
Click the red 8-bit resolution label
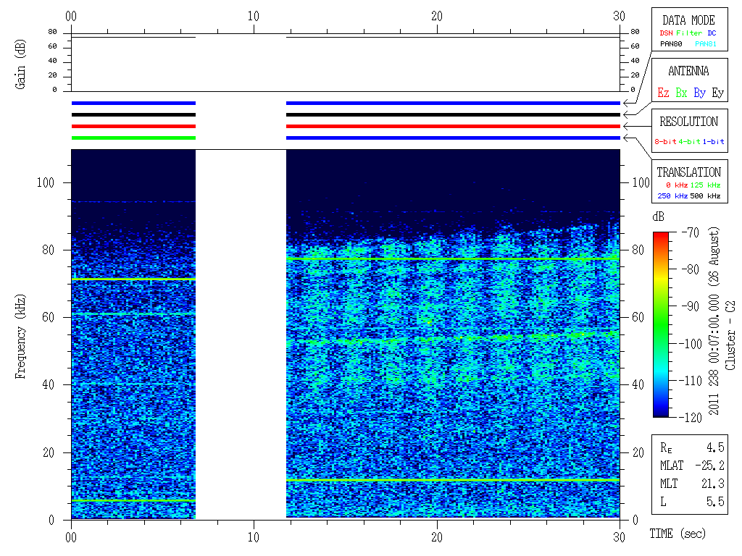tap(666, 142)
